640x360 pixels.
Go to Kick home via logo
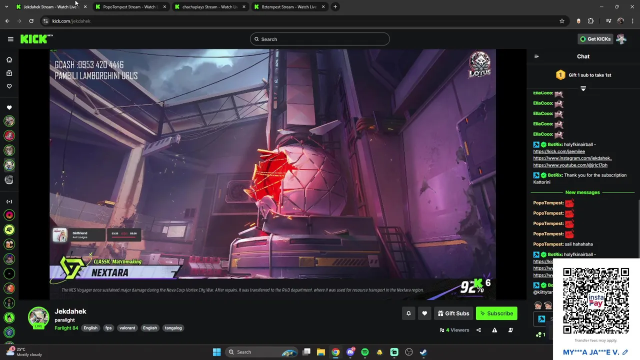(x=36, y=39)
